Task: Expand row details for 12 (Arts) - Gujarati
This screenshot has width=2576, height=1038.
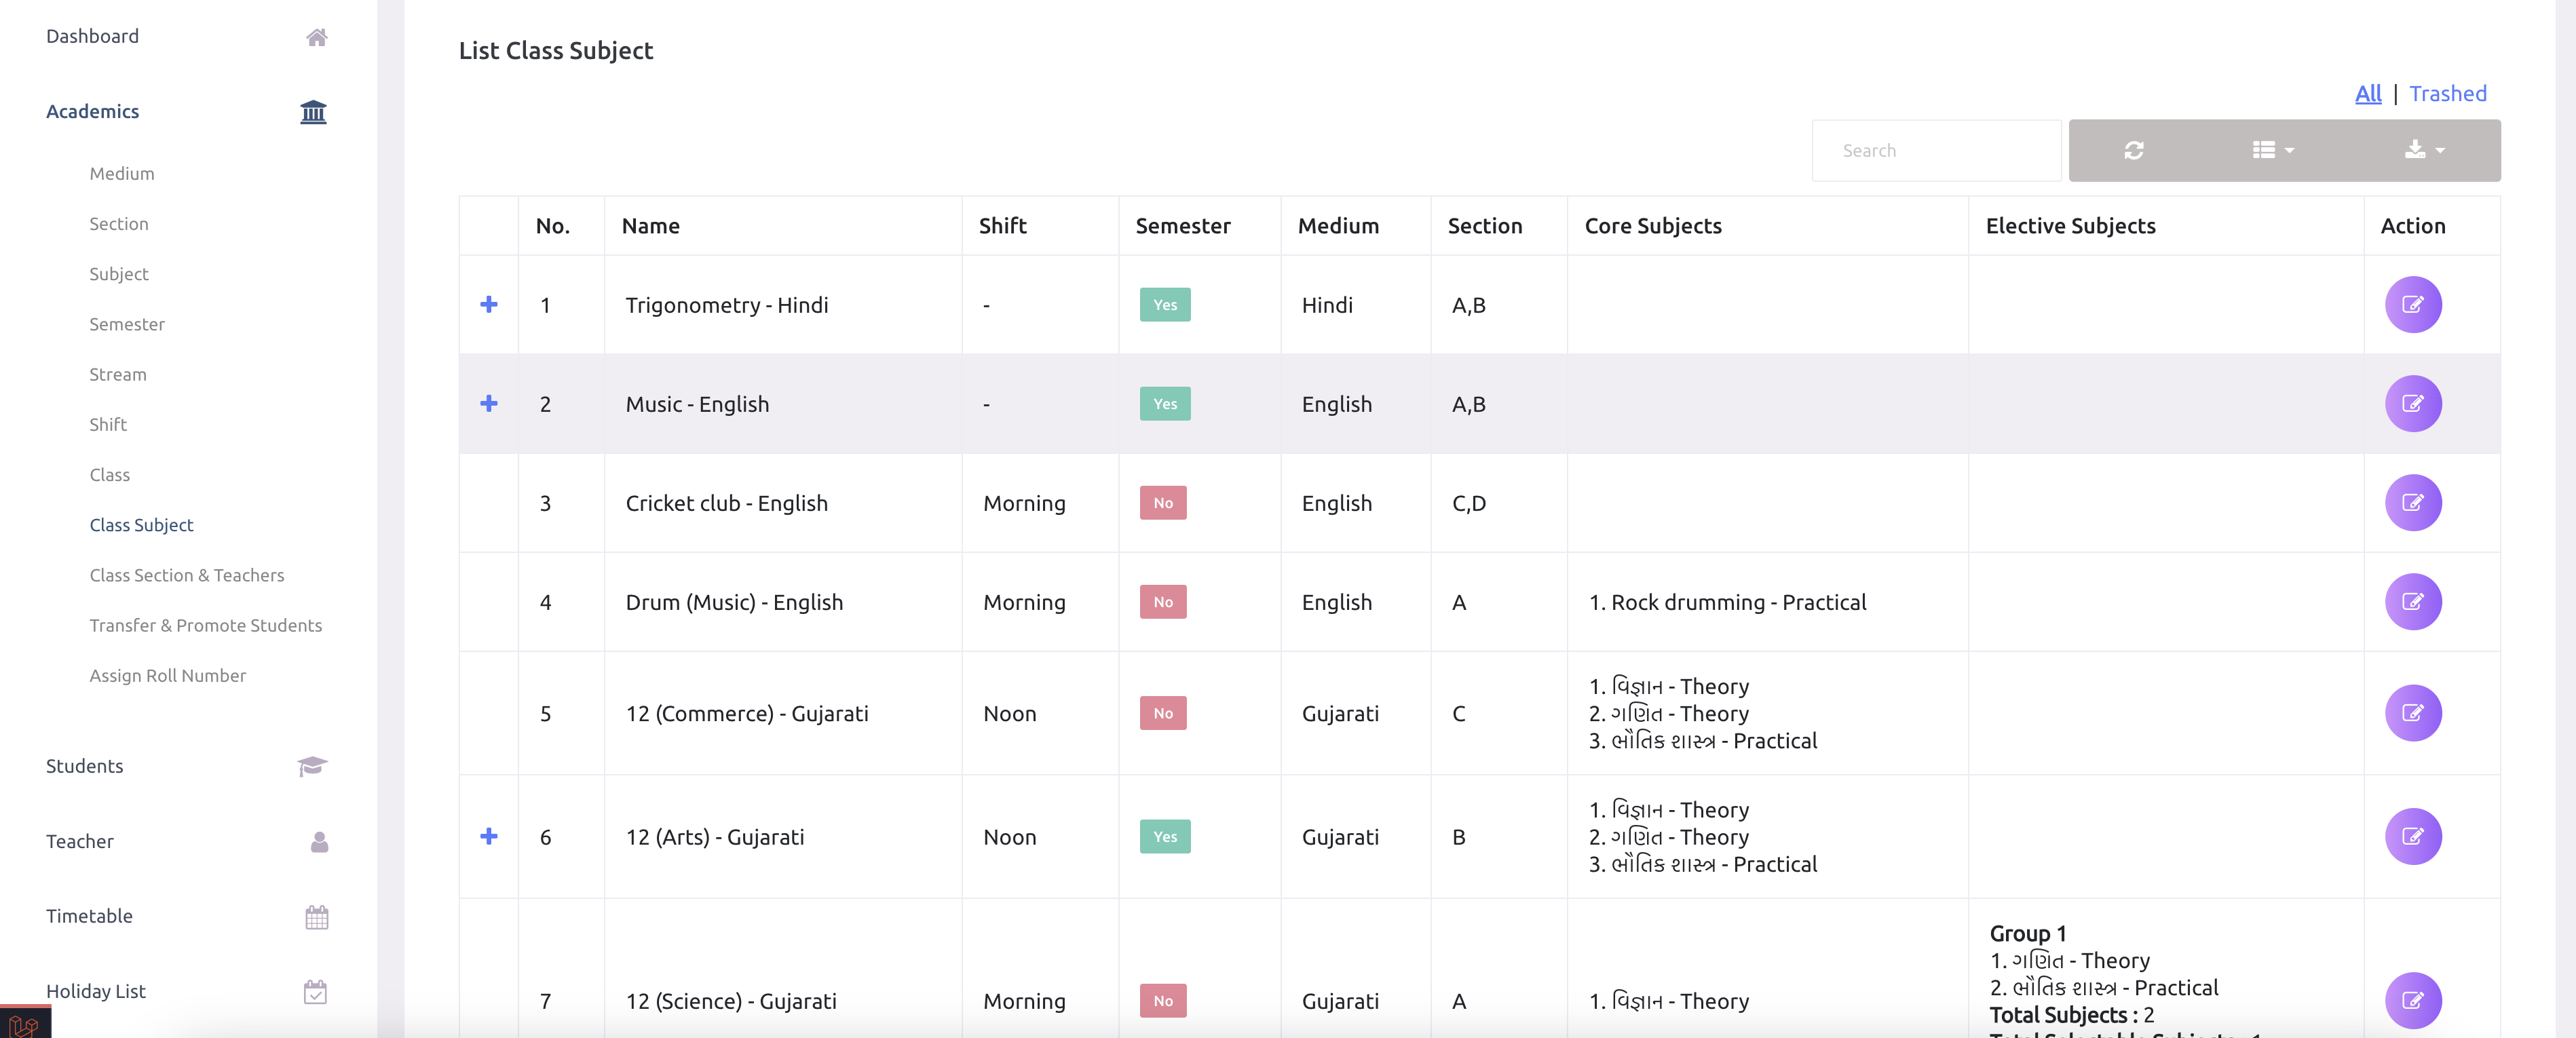Action: (489, 837)
